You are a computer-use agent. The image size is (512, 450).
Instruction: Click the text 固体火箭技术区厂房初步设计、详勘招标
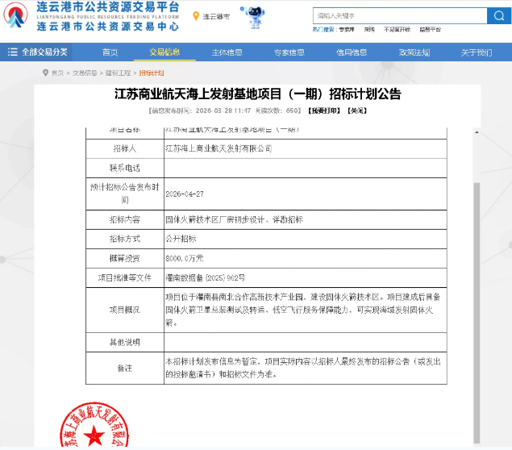[x=234, y=220]
